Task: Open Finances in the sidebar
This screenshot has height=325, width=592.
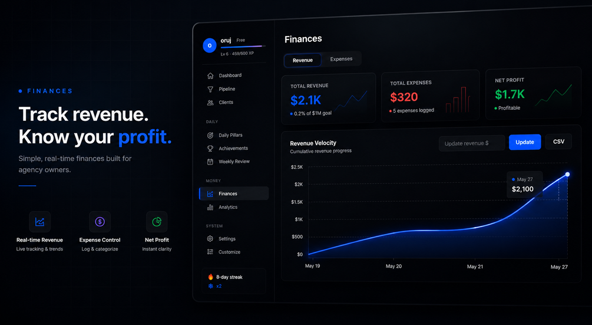Action: tap(234, 193)
